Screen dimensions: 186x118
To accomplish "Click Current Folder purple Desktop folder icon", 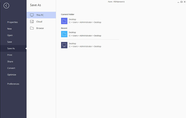I will pos(64,21).
